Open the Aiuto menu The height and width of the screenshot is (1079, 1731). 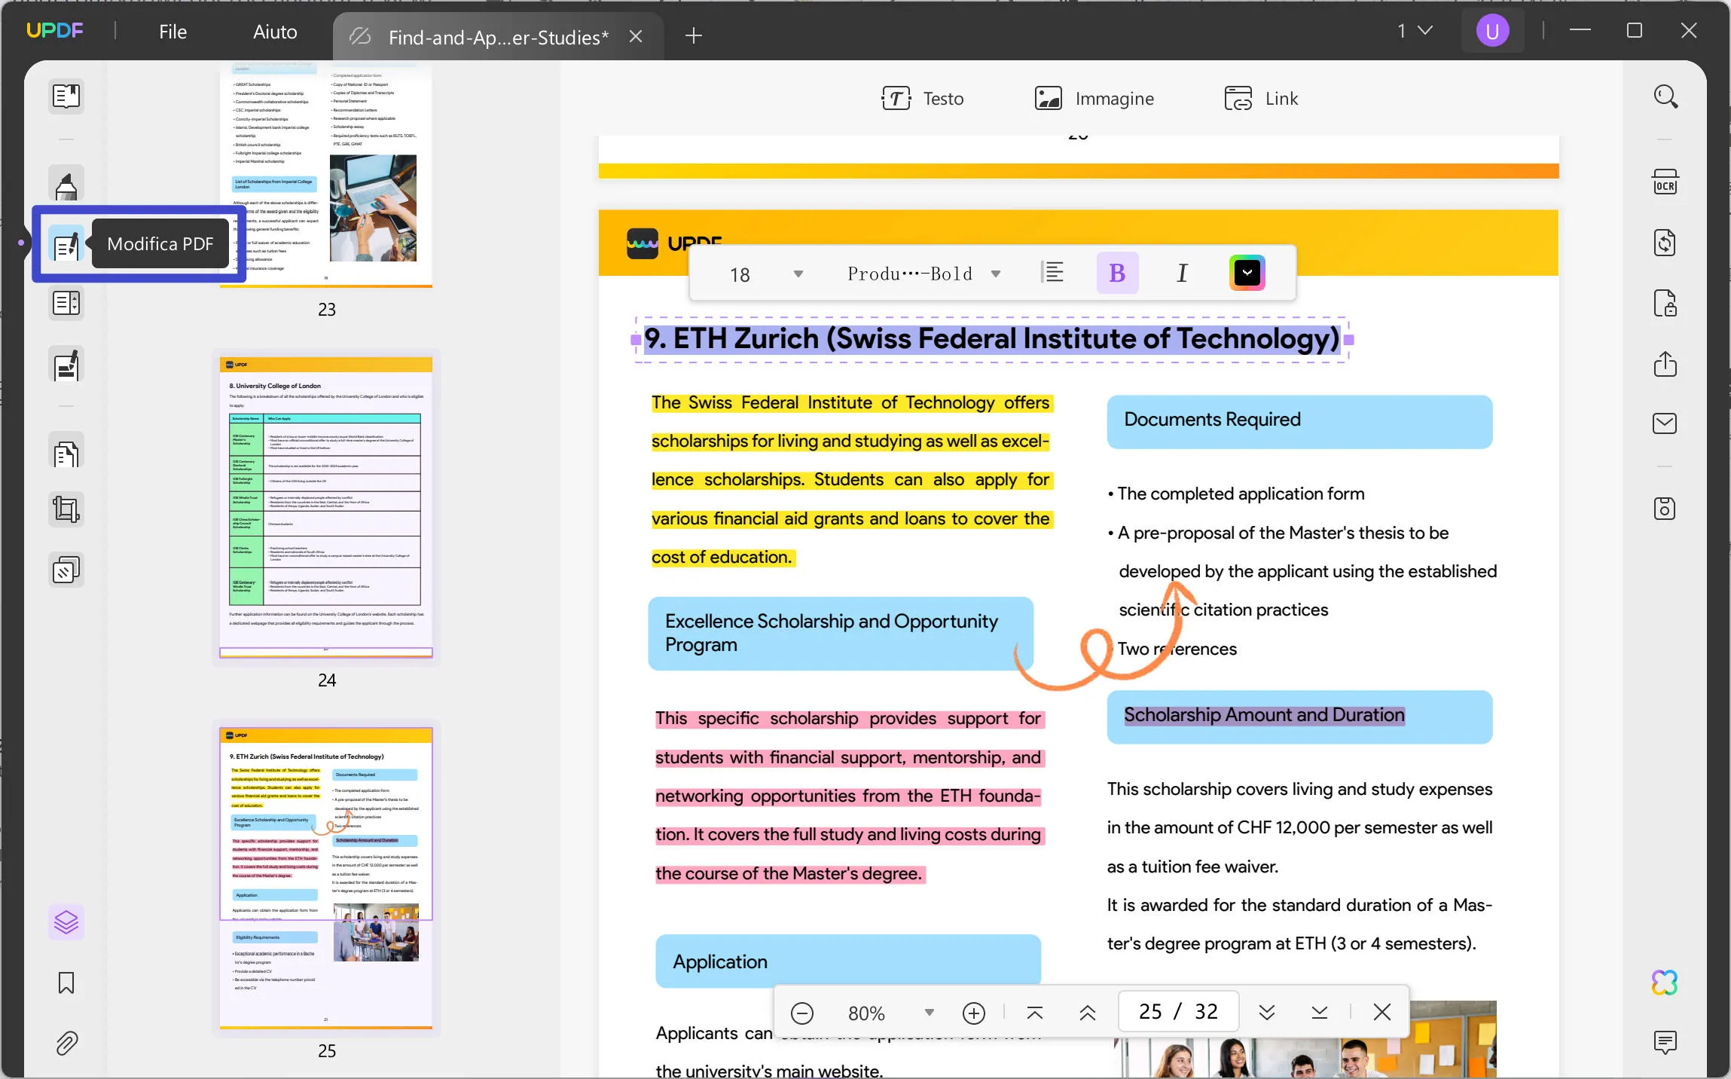pos(275,32)
